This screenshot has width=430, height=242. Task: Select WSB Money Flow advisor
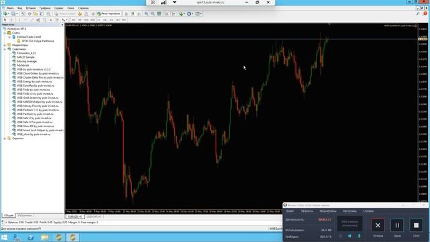[38, 106]
